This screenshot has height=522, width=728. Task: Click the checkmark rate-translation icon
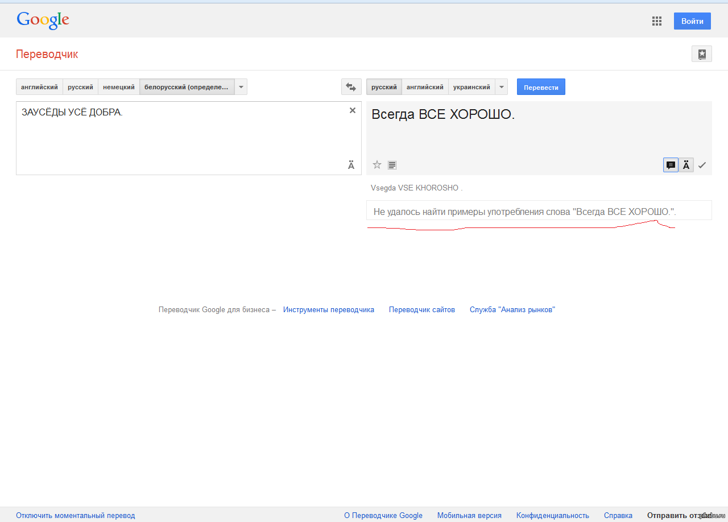point(702,165)
